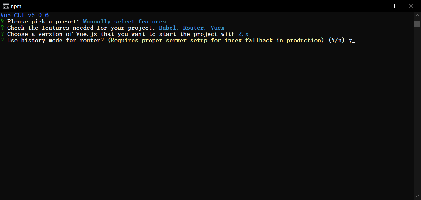Select the Manually select features answer text
Screen dimensions: 421x200
(x=124, y=21)
